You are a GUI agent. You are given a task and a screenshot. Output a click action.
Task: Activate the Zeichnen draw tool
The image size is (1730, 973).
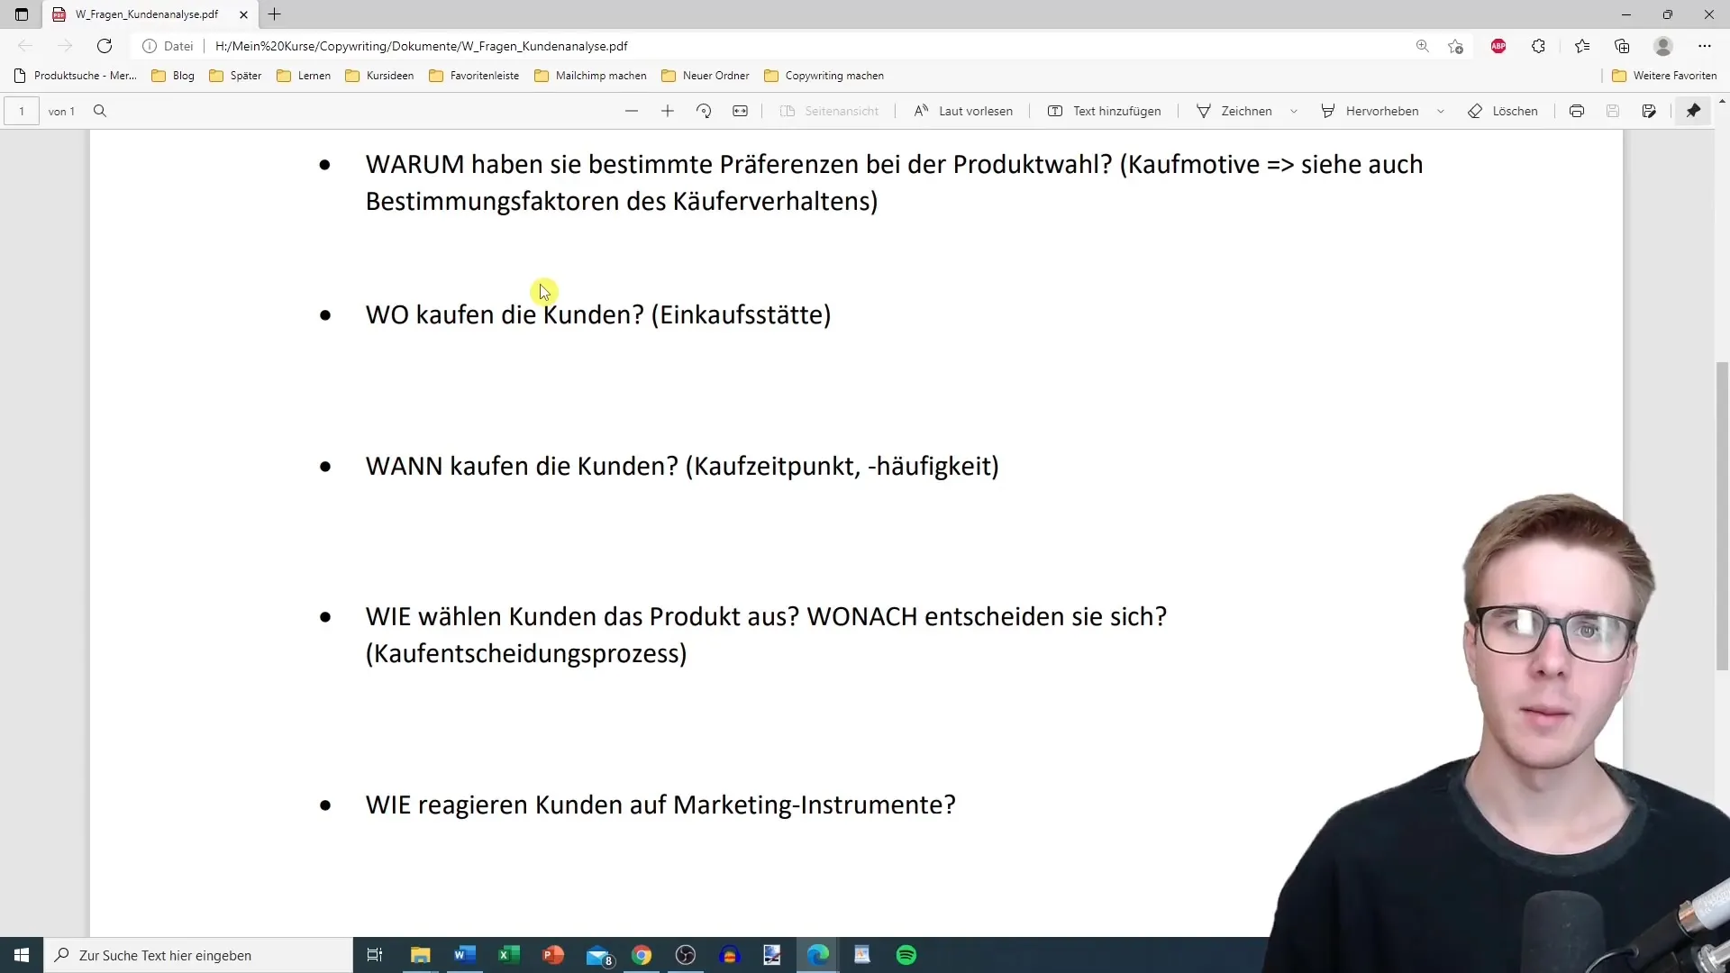(x=1234, y=111)
